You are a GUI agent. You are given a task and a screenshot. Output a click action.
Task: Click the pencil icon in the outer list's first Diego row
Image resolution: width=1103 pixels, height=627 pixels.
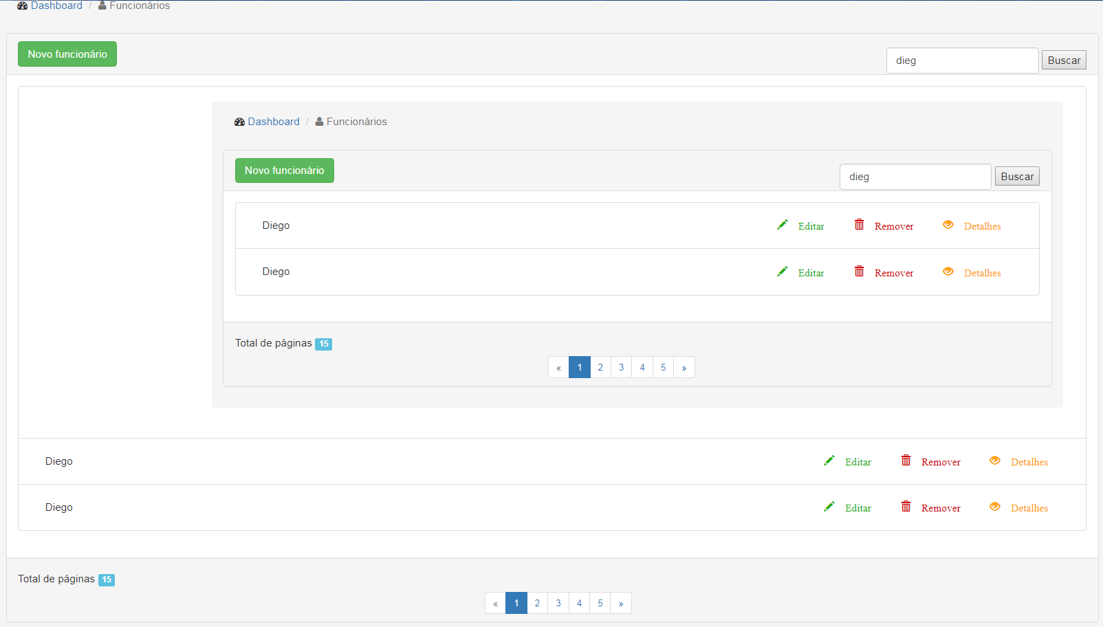tap(829, 461)
